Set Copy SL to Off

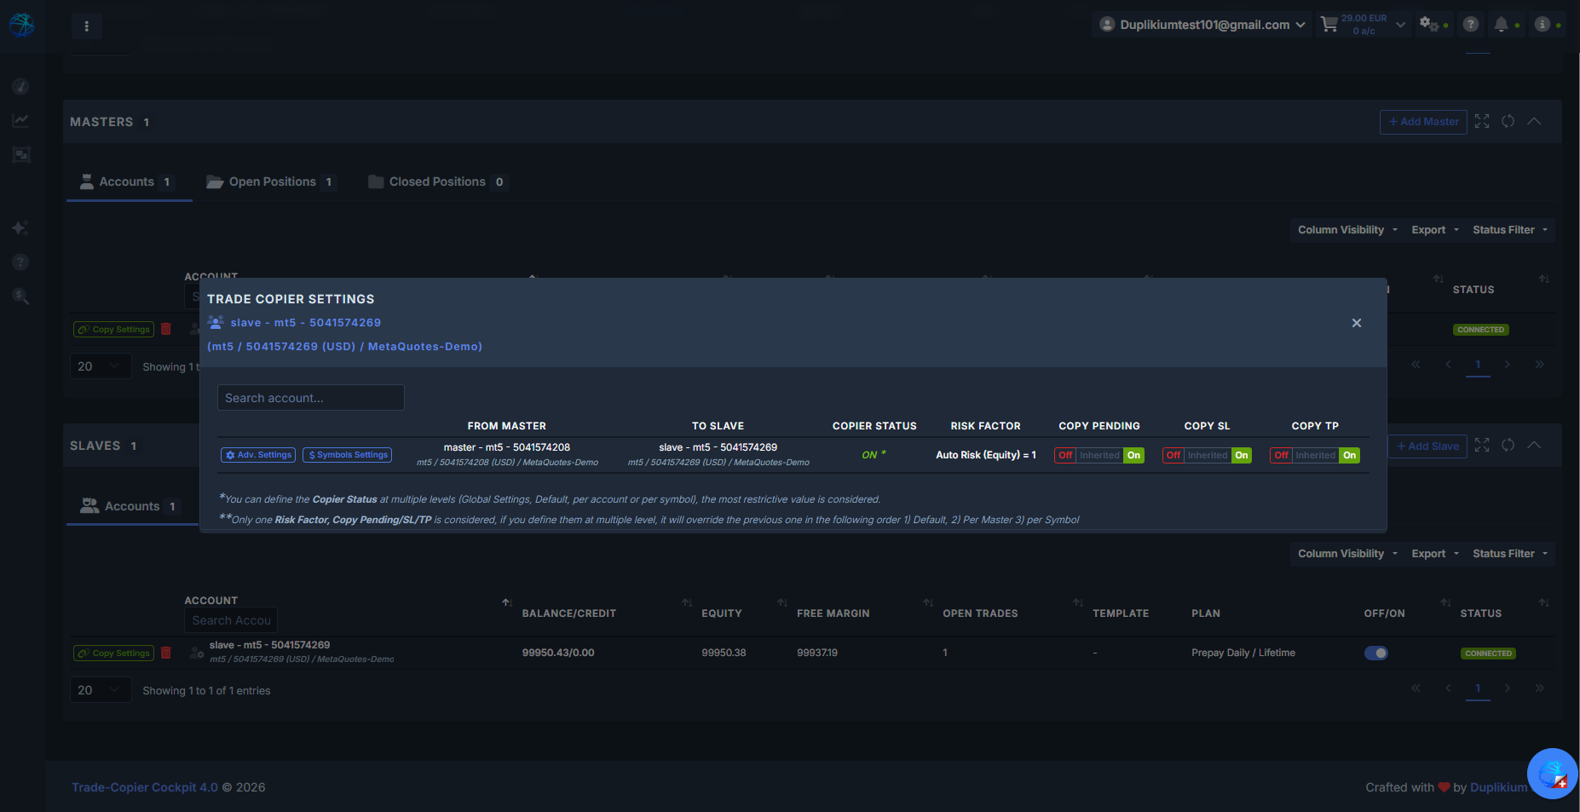[1173, 455]
